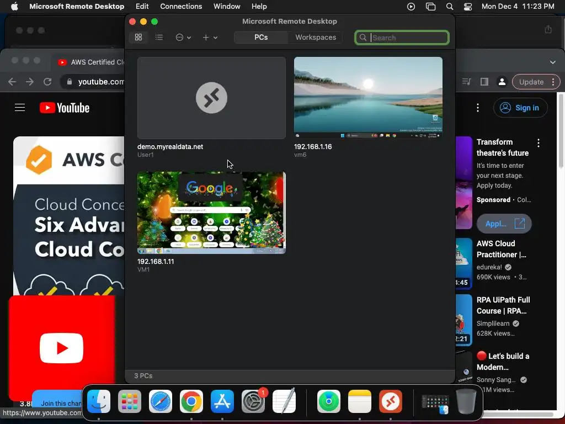Open the ellipsis actions dropdown
Viewport: 565px width, 424px height.
point(183,37)
